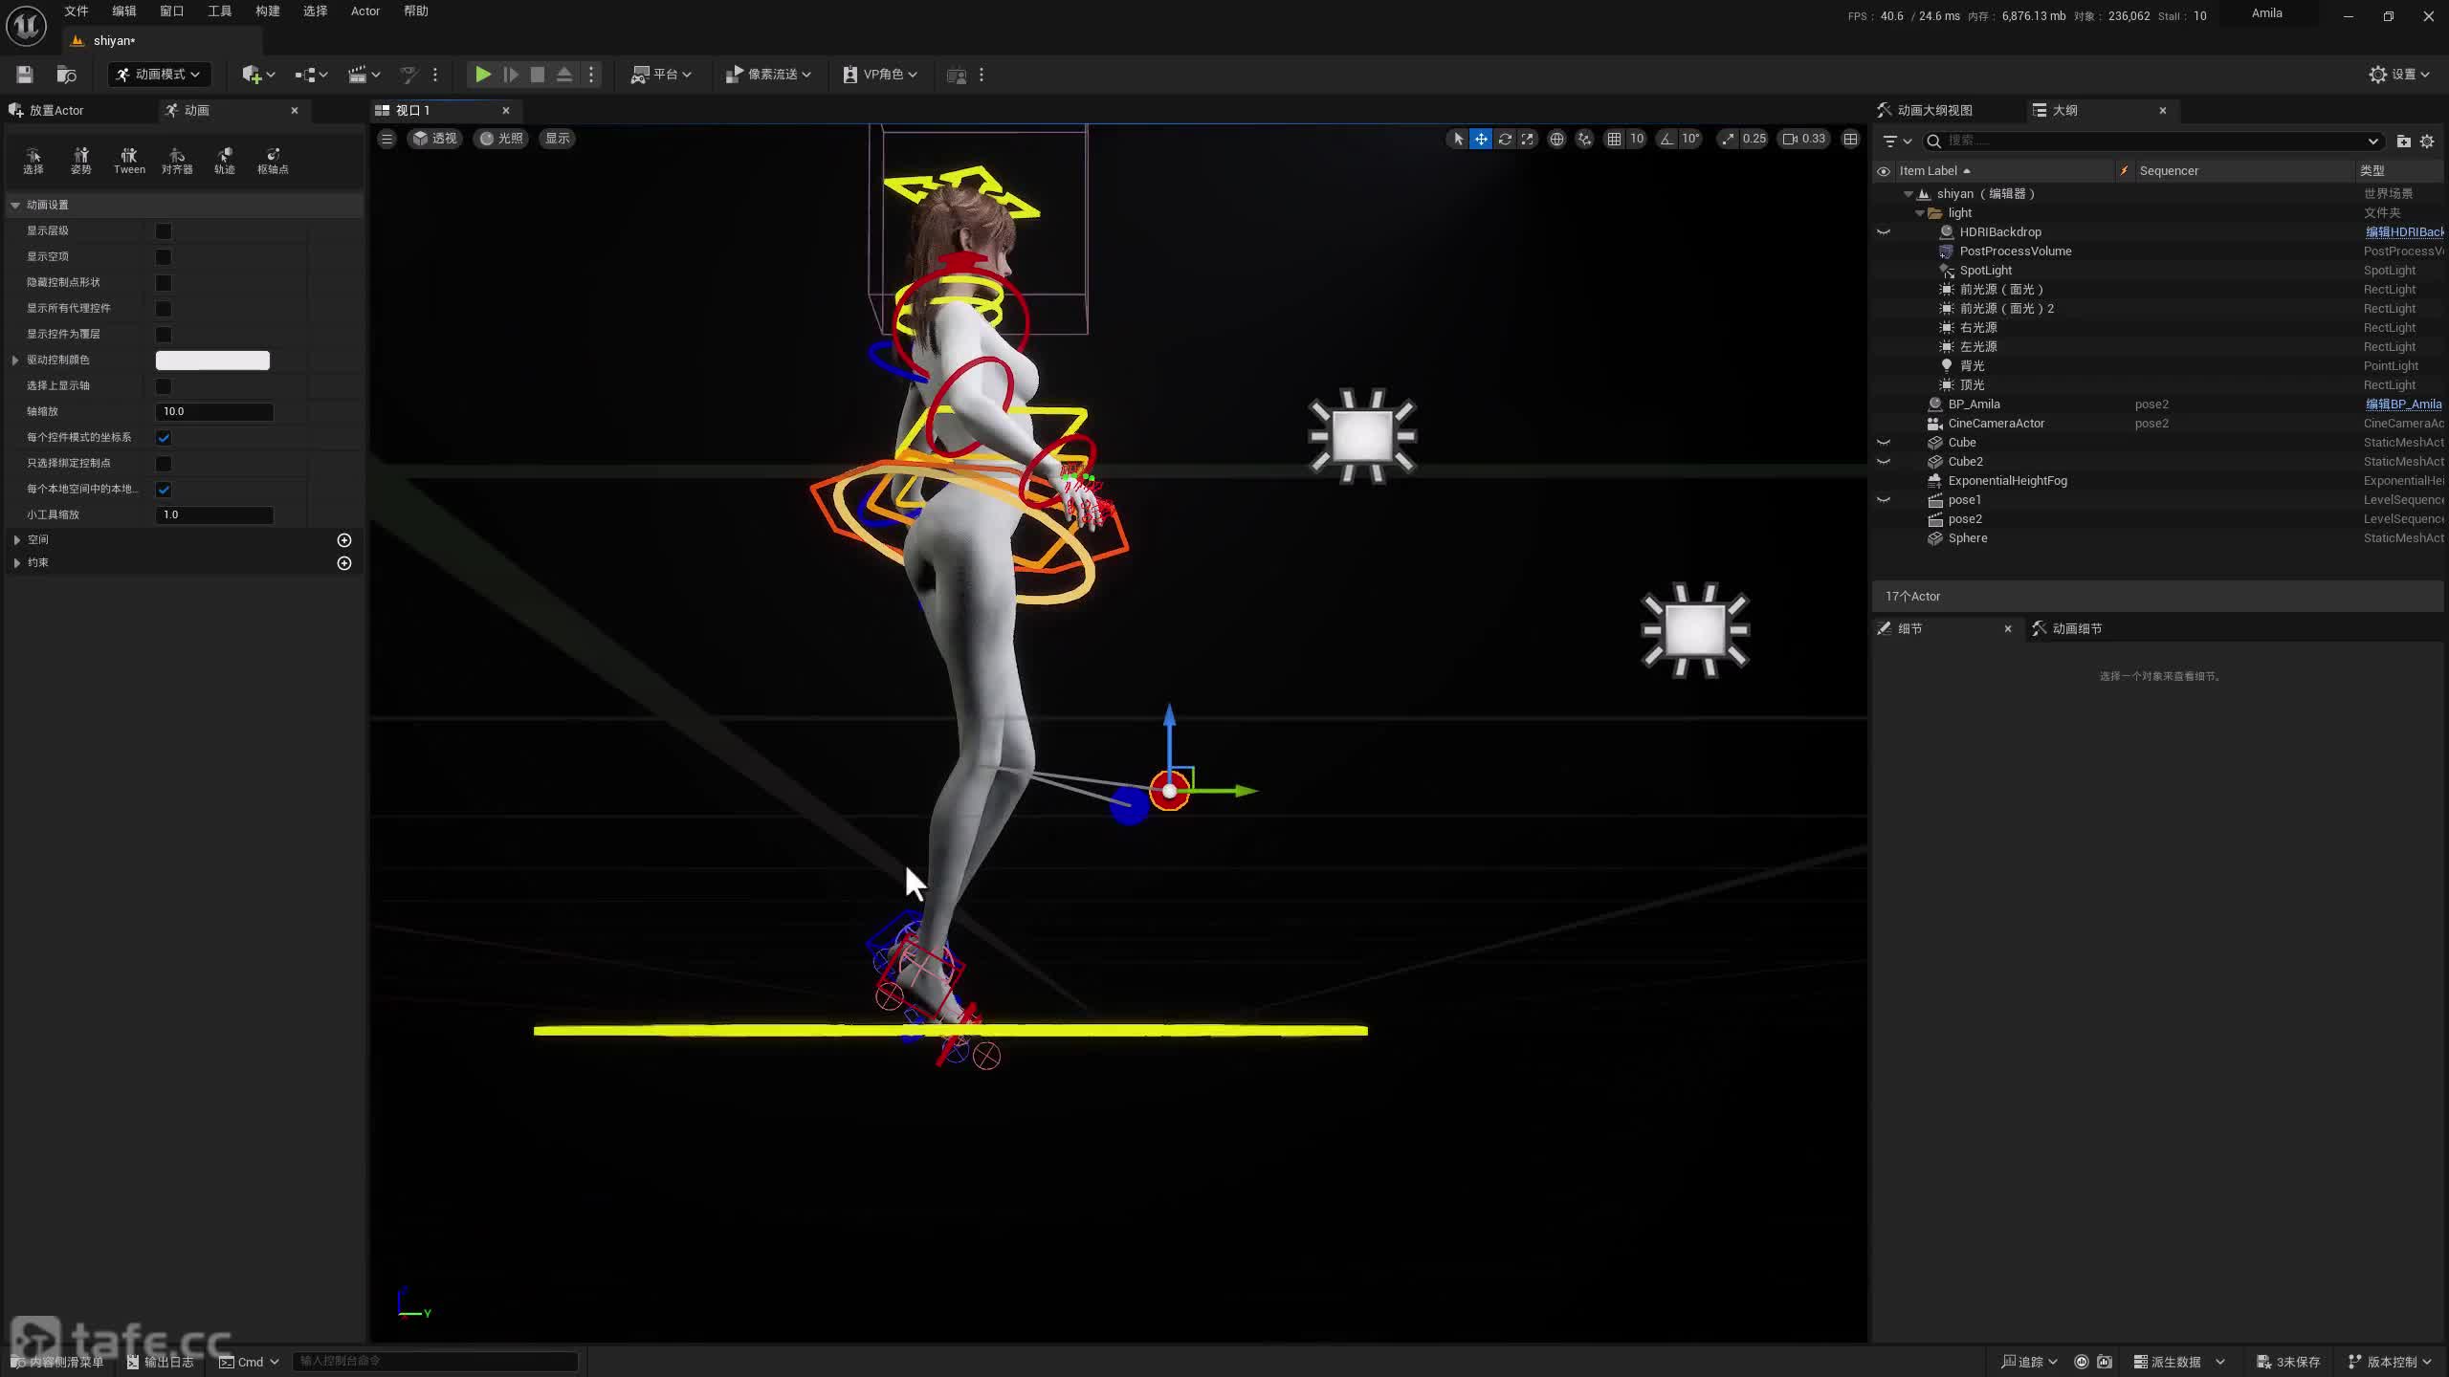
Task: Toggle grid snapping icon
Action: tap(1615, 139)
